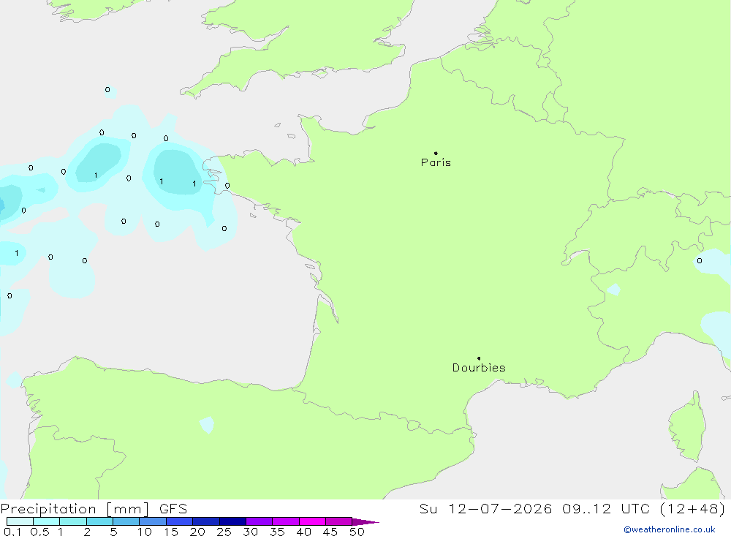
Task: Click the "10" legend scale label
Action: 145,532
